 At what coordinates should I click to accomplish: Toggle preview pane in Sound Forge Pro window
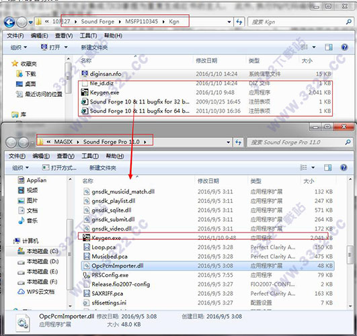pyautogui.click(x=327, y=168)
